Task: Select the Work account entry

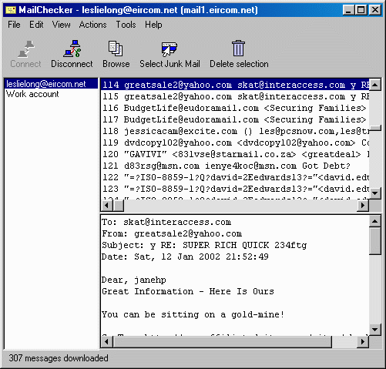Action: (51, 94)
